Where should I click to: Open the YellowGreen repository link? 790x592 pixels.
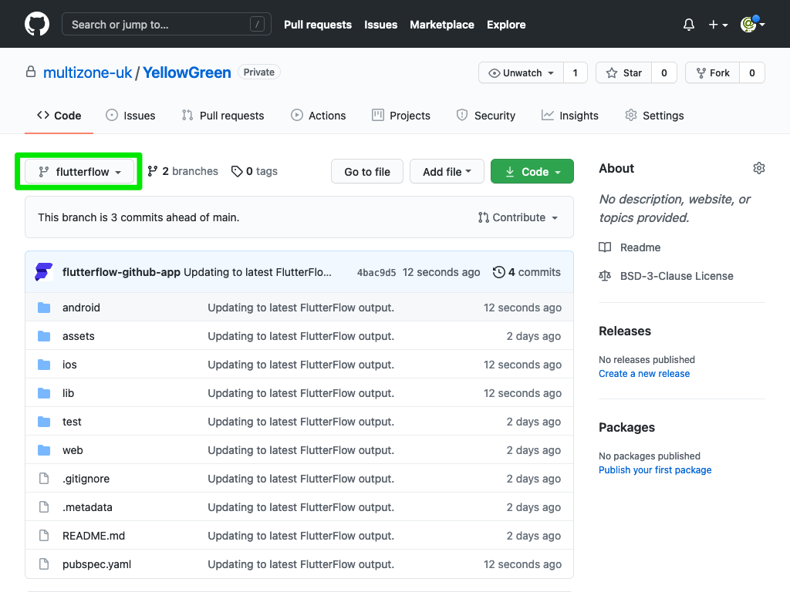pos(187,72)
